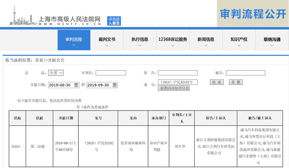This screenshot has width=289, height=168.
Task: Open the 执行信息 menu
Action: 139,39
